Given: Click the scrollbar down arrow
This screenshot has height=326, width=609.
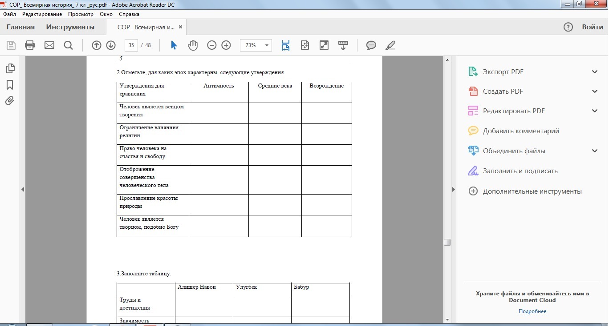Looking at the screenshot, I should click(x=447, y=319).
